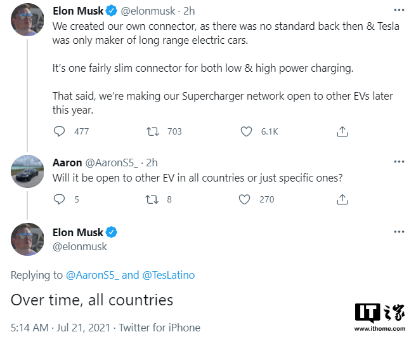
Task: Open more options menu on Aaron's tweet
Action: [399, 162]
